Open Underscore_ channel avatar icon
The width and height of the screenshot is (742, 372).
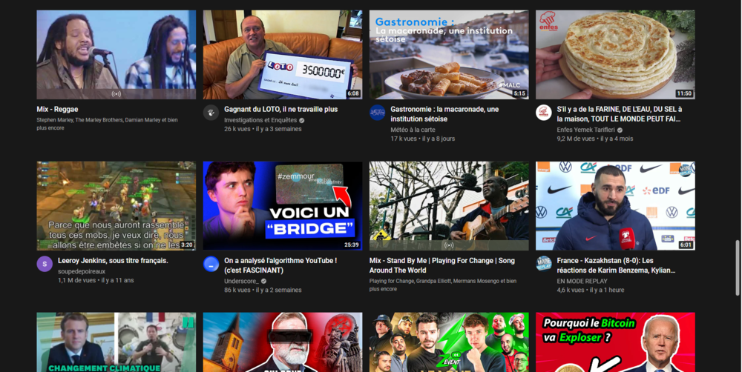[211, 264]
